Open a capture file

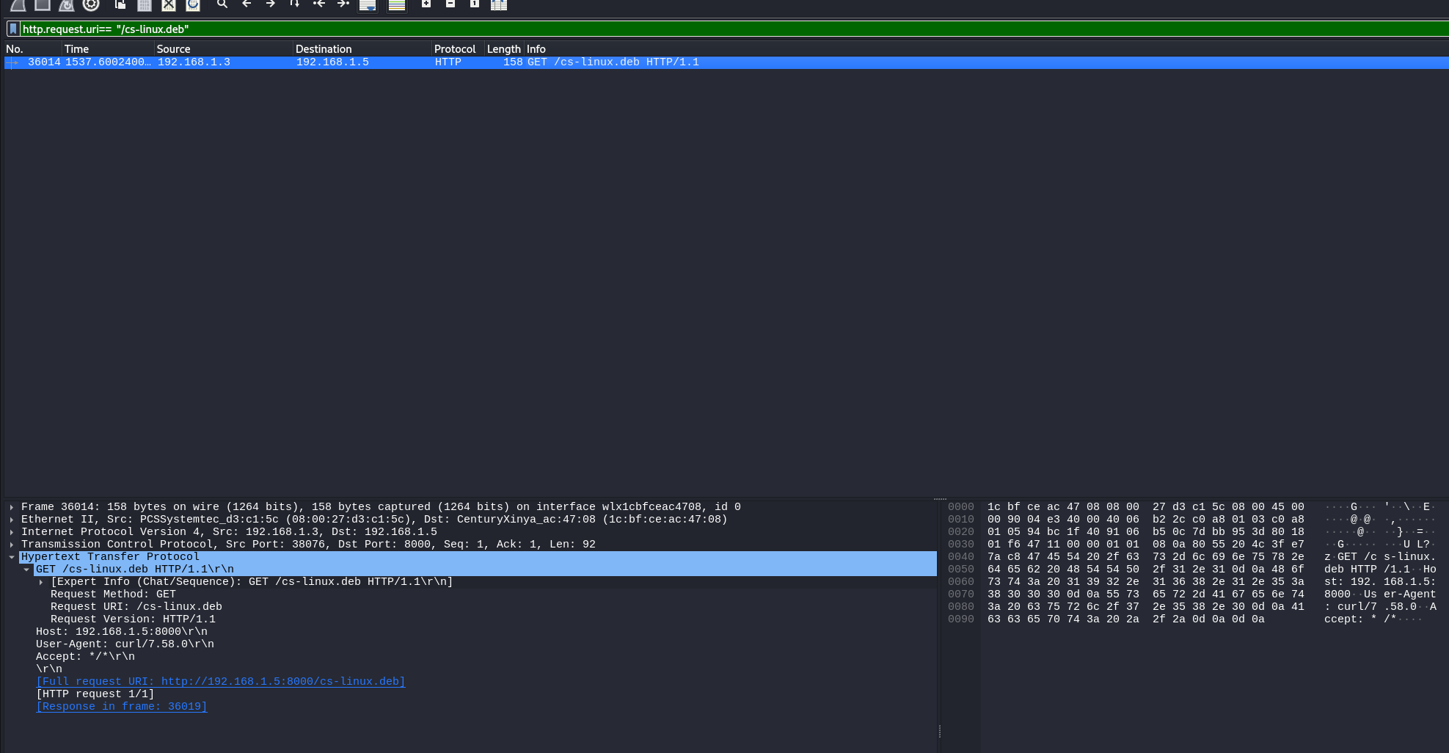pyautogui.click(x=120, y=4)
